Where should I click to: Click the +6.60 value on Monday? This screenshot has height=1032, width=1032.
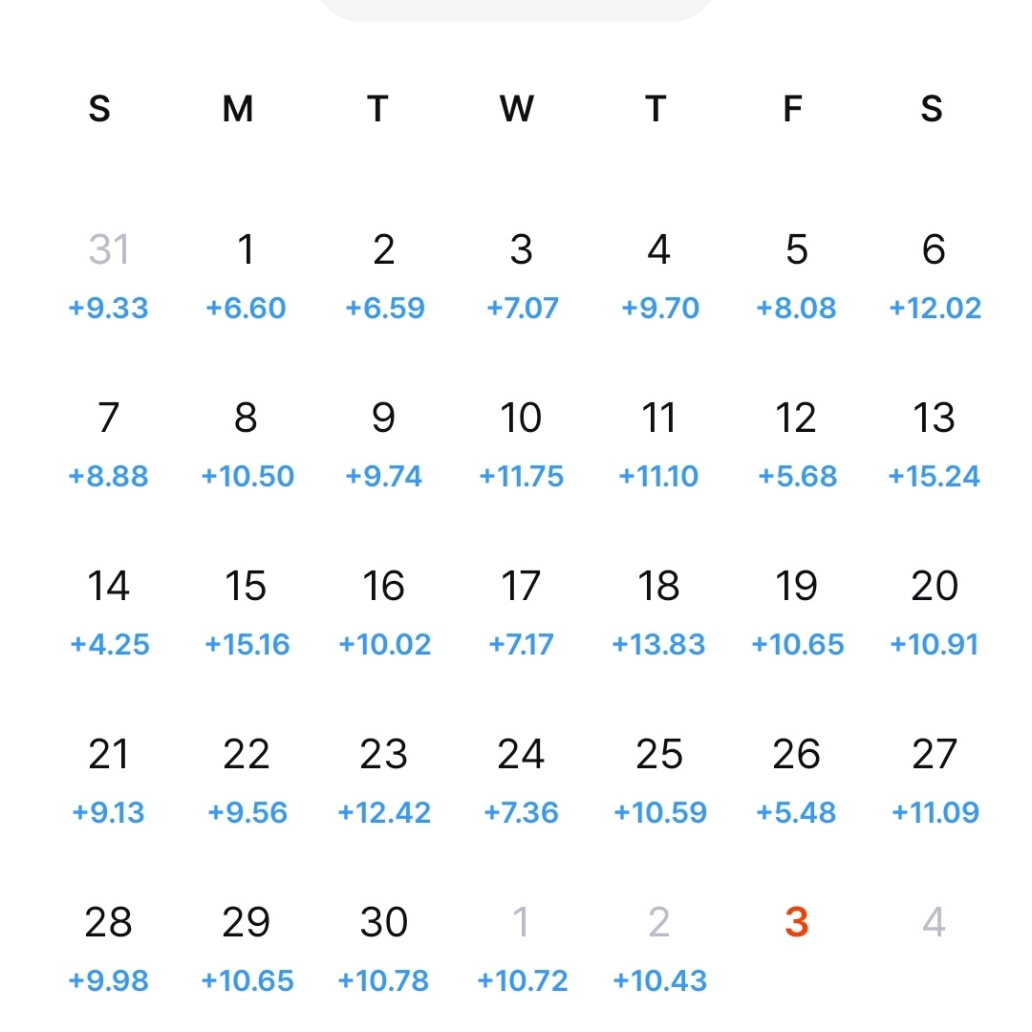[x=246, y=309]
